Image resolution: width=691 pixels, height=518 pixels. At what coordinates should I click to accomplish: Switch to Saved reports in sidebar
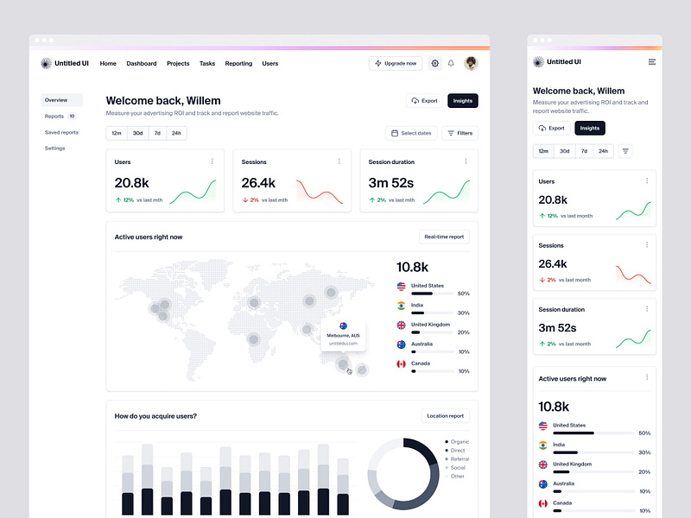click(61, 132)
